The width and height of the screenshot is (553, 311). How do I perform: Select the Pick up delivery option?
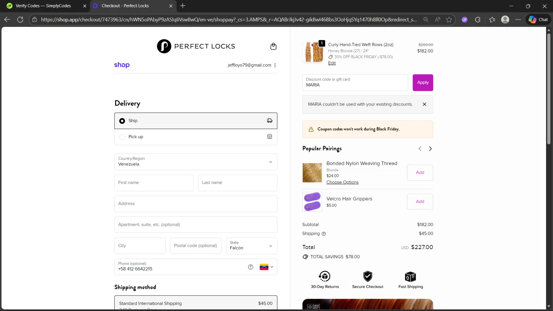196,137
